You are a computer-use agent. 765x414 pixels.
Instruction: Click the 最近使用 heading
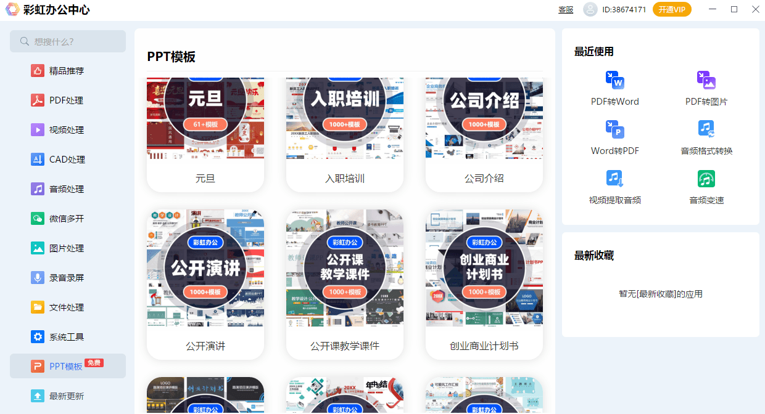(594, 52)
